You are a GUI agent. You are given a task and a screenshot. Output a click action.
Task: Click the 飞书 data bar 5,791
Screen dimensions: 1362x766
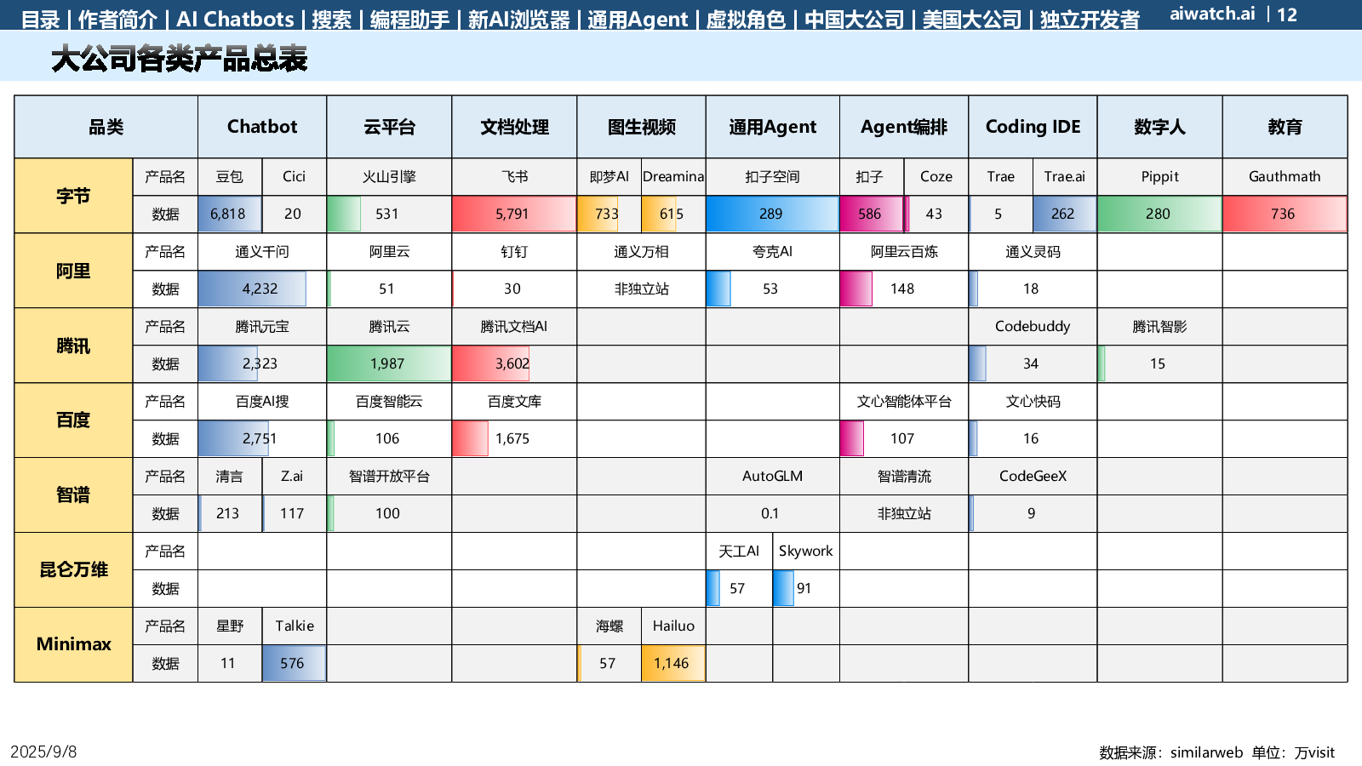[514, 214]
